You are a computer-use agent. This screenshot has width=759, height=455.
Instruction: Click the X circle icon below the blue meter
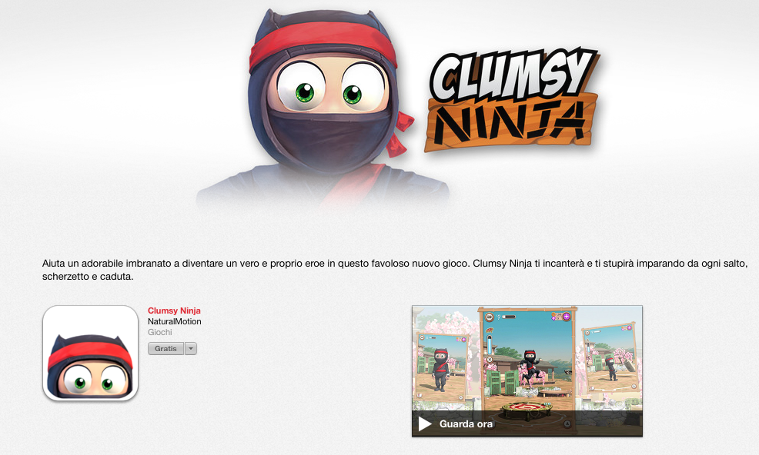(490, 359)
